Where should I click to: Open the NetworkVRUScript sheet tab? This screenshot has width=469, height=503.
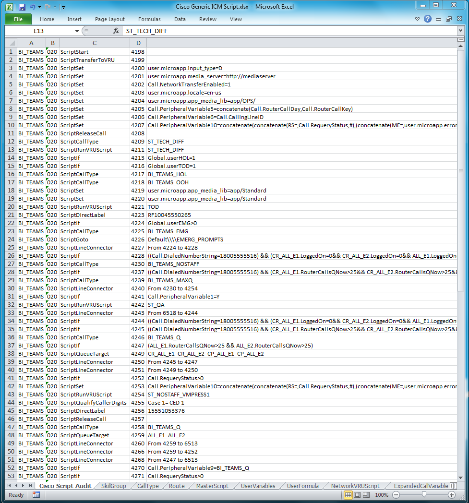point(355,486)
